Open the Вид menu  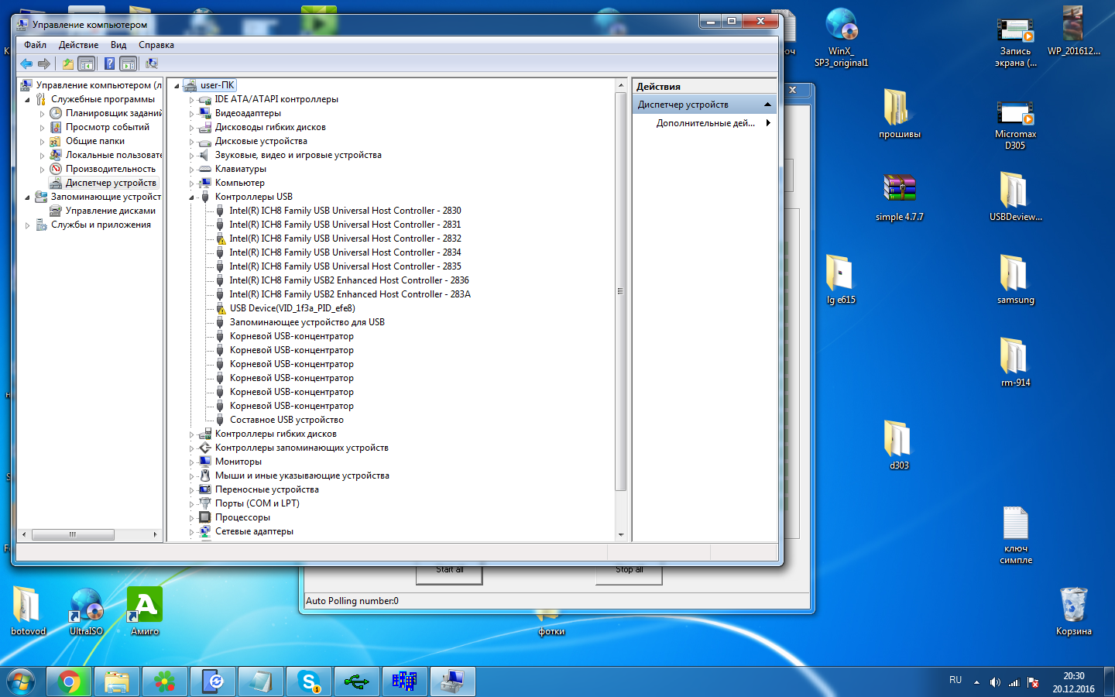point(118,45)
